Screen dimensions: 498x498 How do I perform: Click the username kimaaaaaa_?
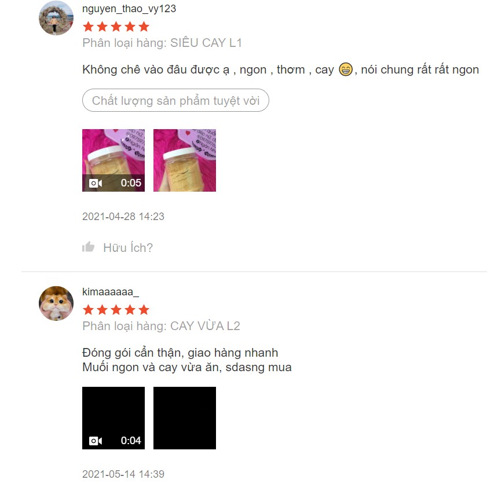(111, 291)
